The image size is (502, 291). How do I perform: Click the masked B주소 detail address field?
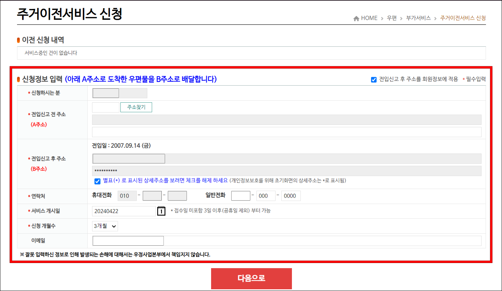(x=287, y=171)
